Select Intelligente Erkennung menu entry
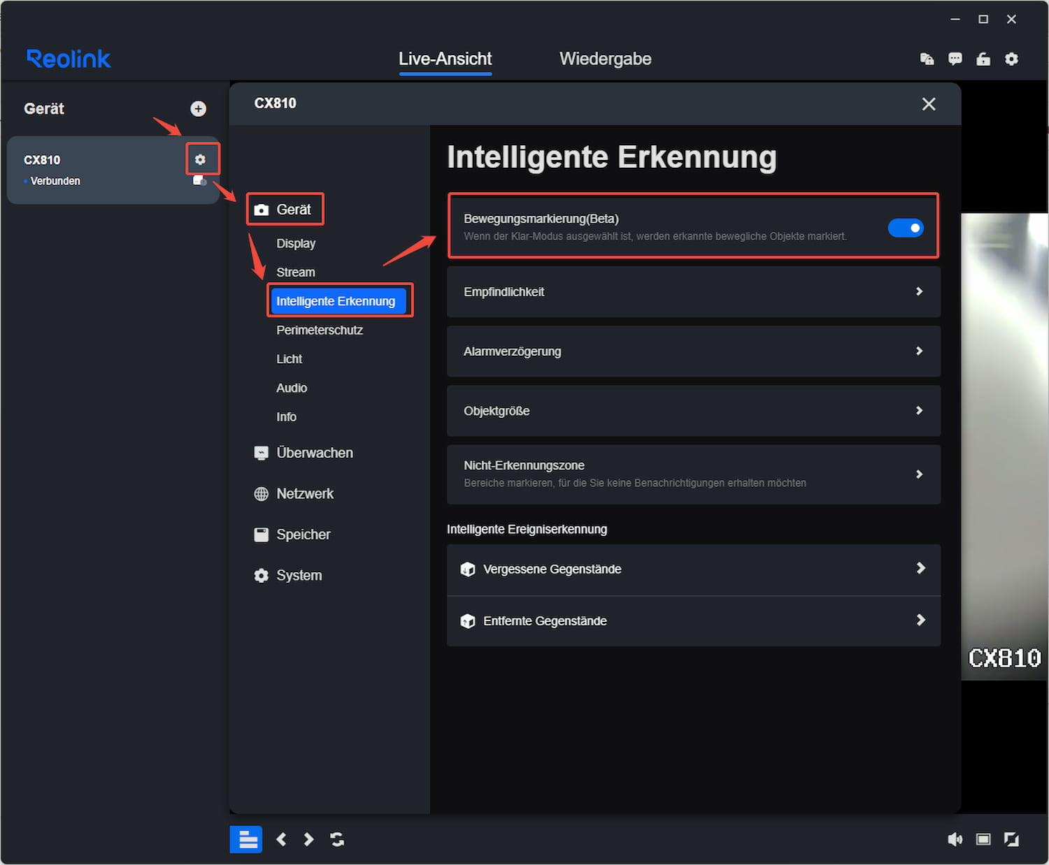 338,301
